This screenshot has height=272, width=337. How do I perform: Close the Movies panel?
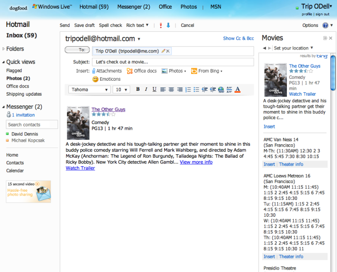click(x=331, y=38)
